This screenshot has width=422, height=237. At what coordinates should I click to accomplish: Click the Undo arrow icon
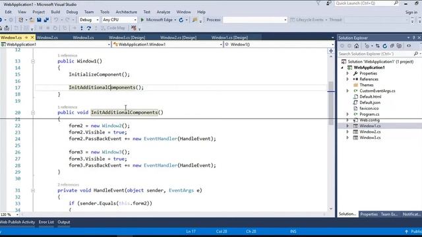[x=56, y=20]
